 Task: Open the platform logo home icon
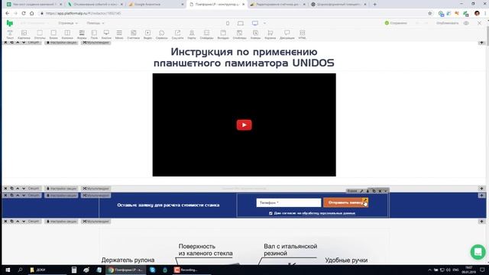point(10,23)
